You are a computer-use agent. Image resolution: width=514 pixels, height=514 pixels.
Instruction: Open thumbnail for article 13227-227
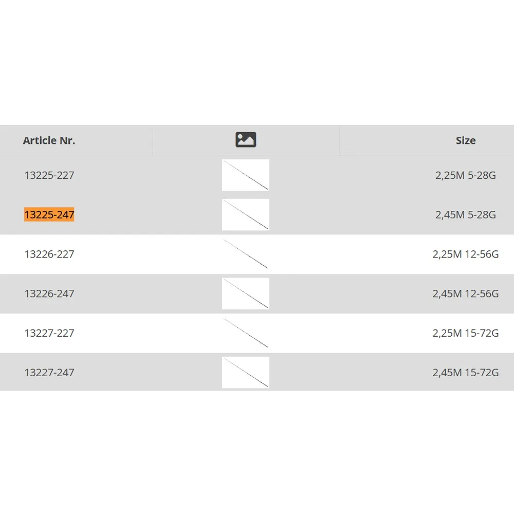[245, 333]
